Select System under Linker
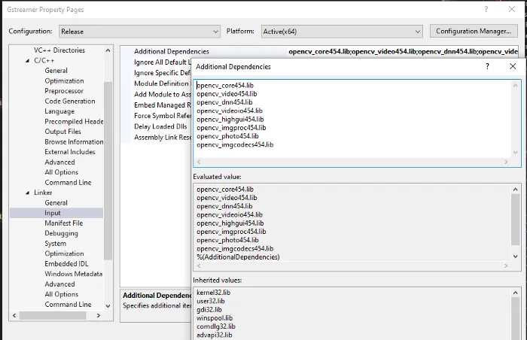Image resolution: width=527 pixels, height=340 pixels. click(x=55, y=243)
